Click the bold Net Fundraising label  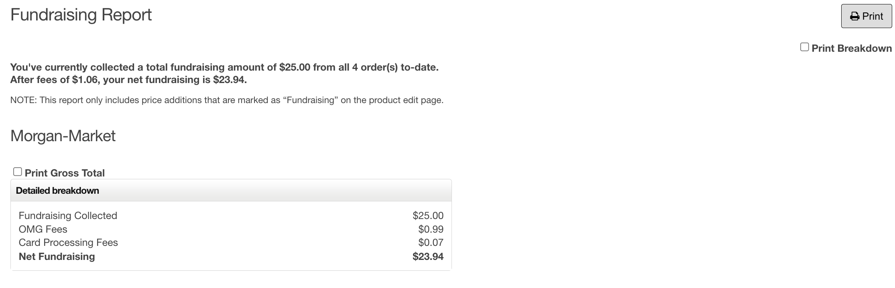click(x=57, y=257)
